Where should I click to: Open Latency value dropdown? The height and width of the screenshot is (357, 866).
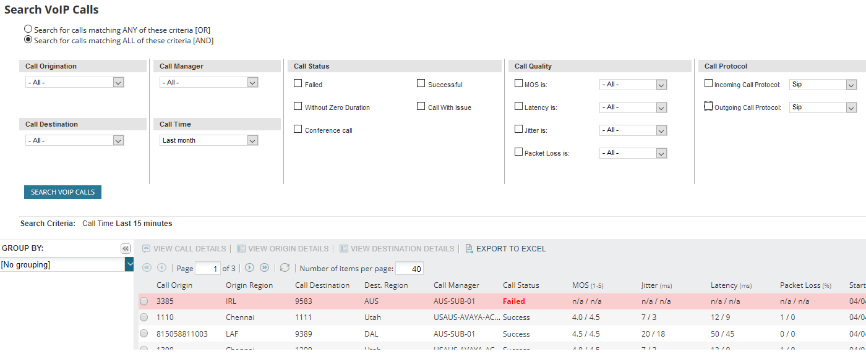click(633, 107)
